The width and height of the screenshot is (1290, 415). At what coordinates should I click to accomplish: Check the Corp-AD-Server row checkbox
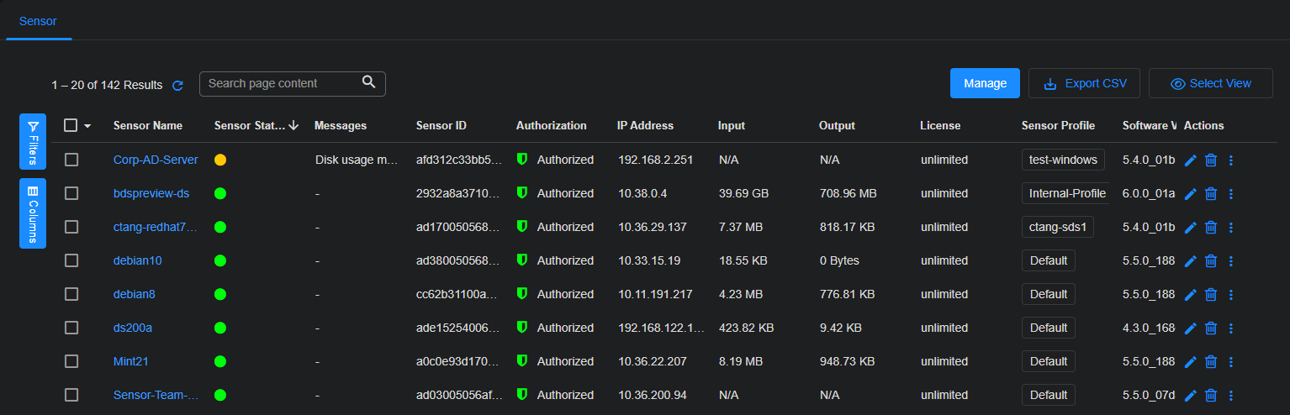[71, 160]
